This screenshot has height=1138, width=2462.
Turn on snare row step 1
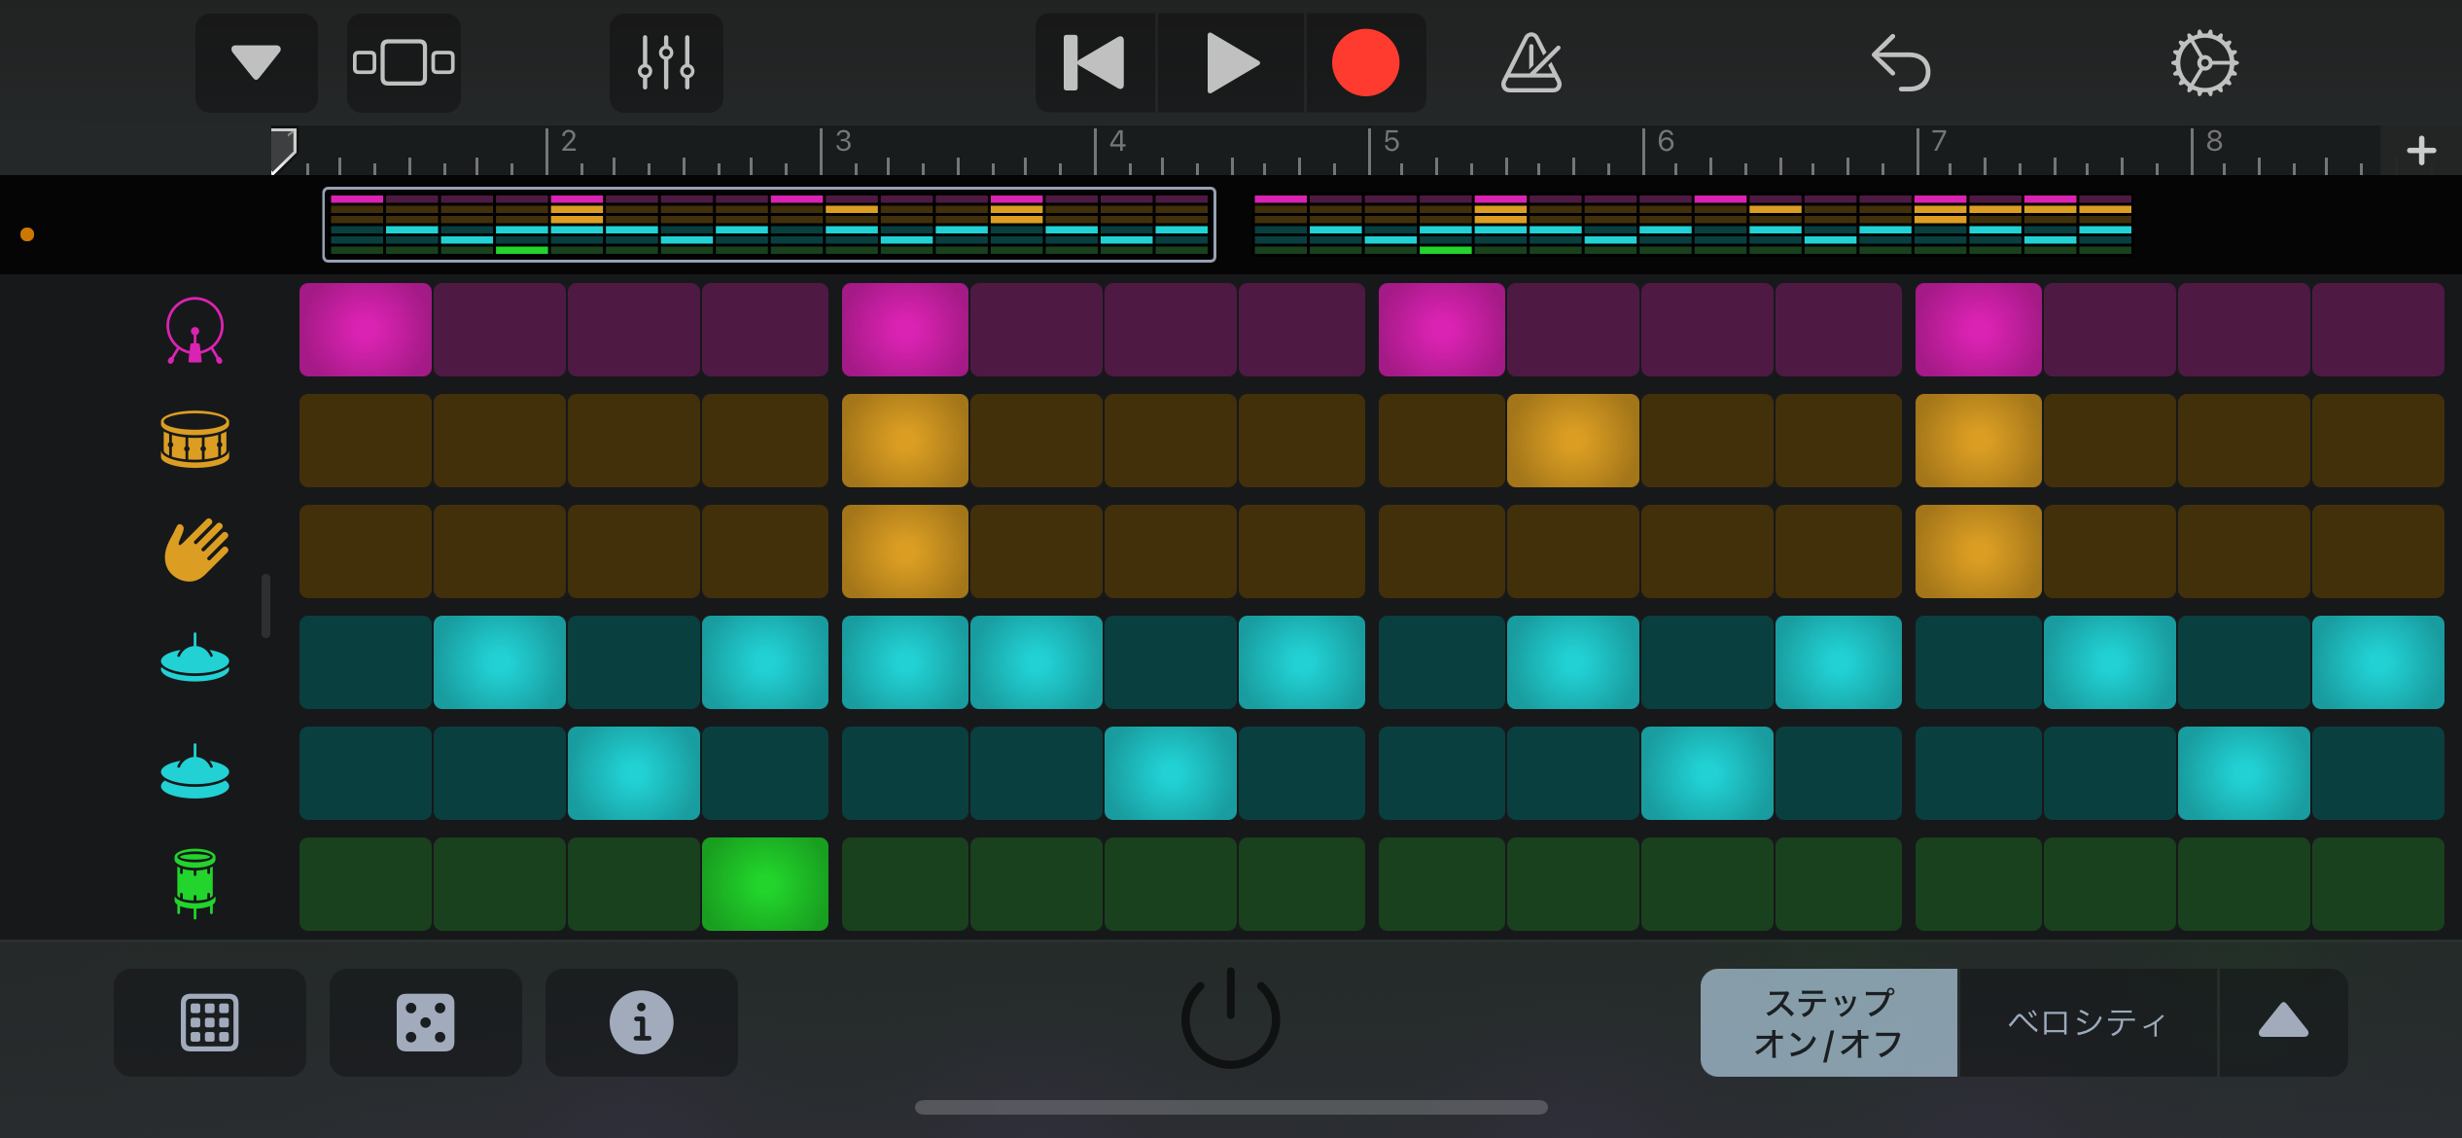tap(366, 441)
